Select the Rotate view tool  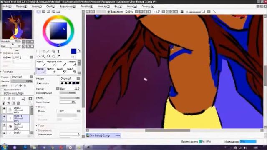pos(48,56)
